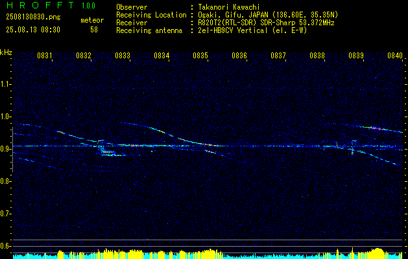Click the 0.6 kHz frequency label
This screenshot has width=408, height=259.
5,246
